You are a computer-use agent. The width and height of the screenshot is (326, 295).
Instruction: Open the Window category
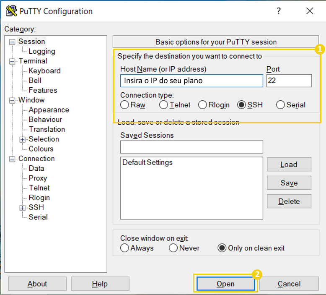click(x=31, y=100)
